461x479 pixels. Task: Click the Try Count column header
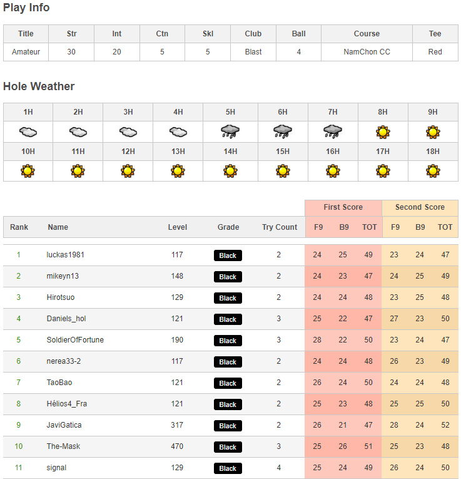(x=280, y=227)
